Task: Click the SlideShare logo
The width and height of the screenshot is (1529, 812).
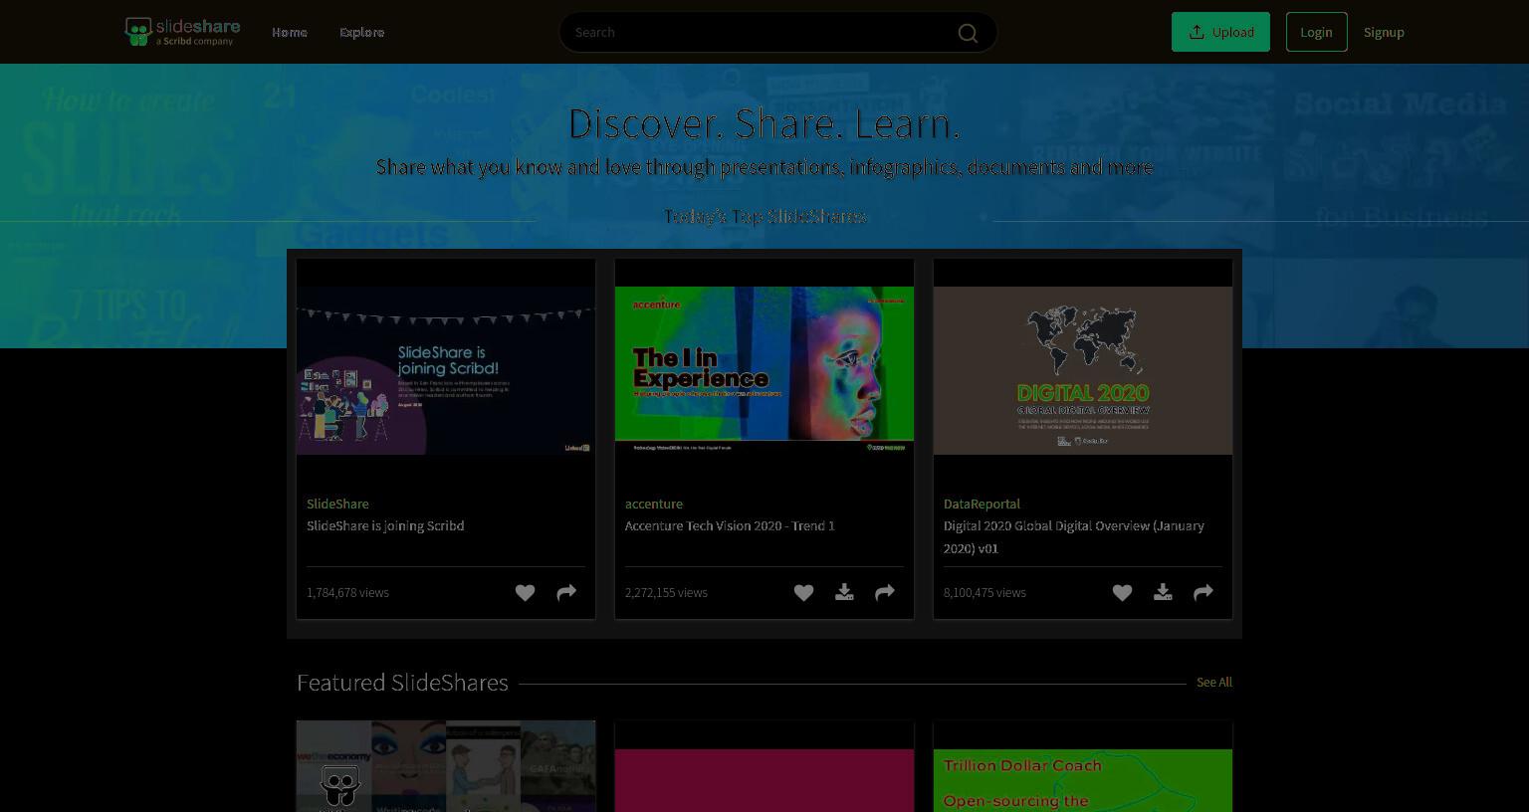Action: click(182, 32)
